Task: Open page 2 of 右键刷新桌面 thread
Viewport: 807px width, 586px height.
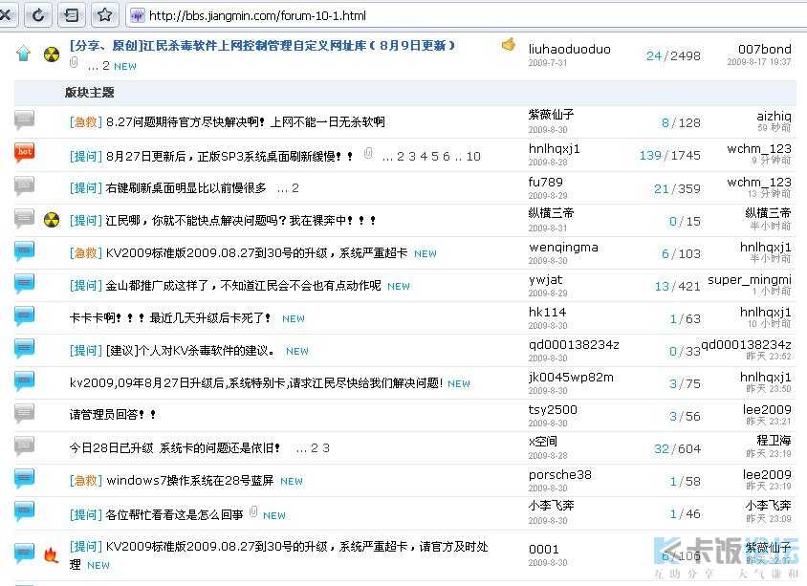Action: (294, 188)
